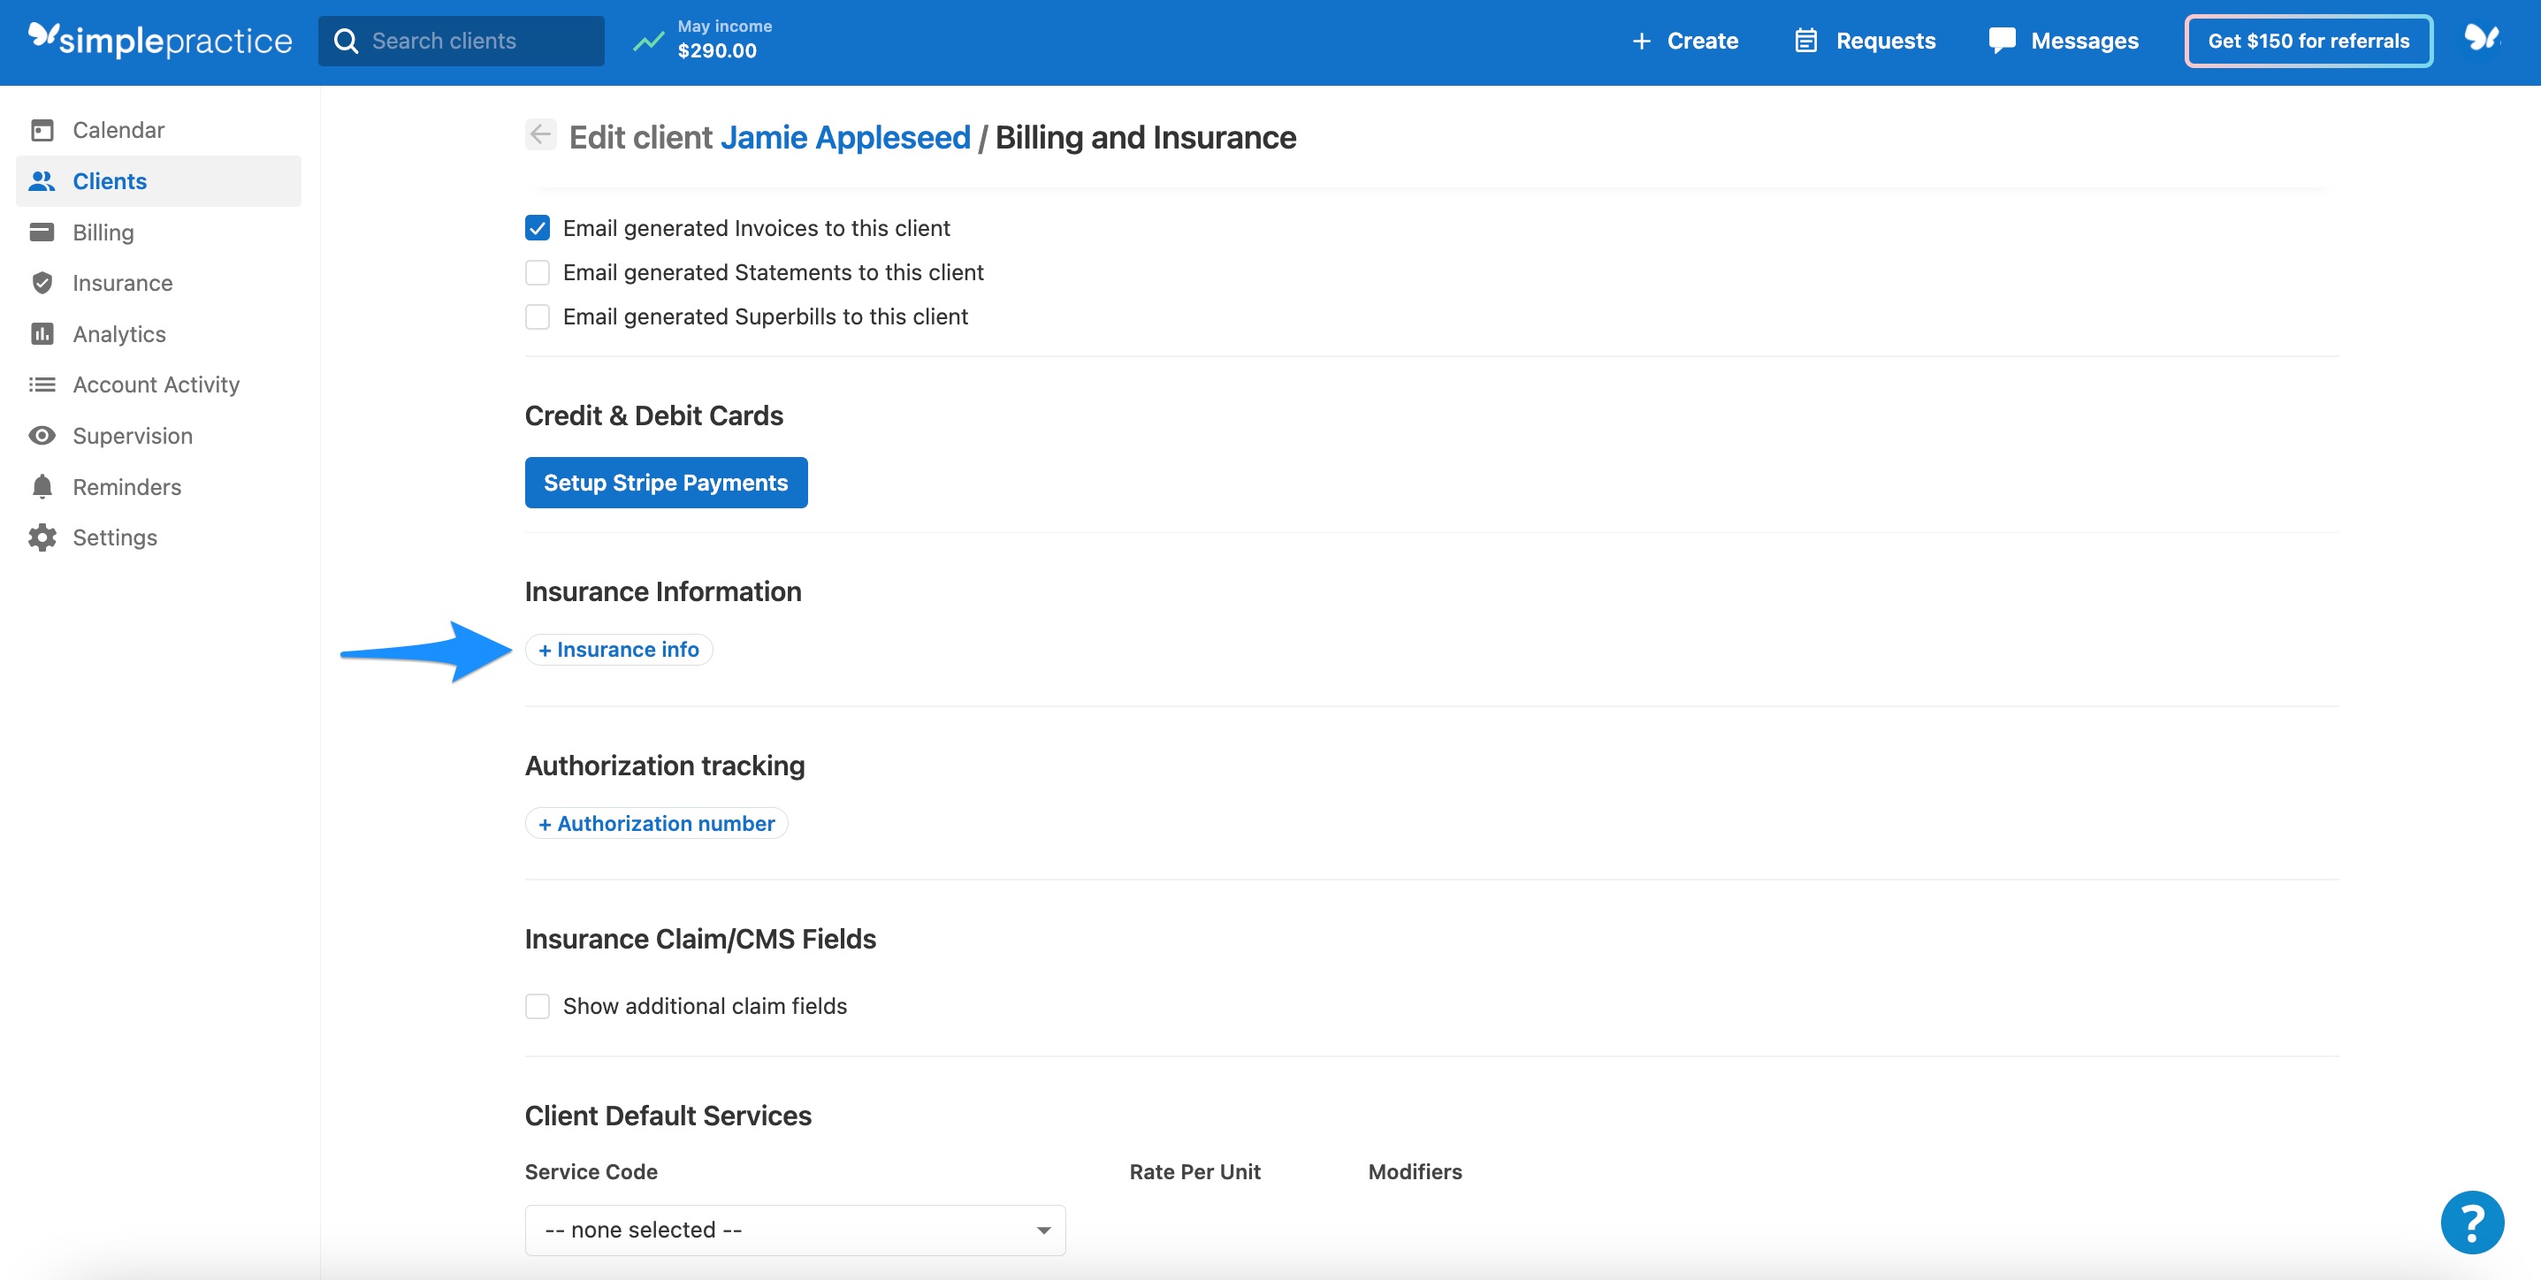Open the Billing icon in the sidebar
This screenshot has height=1280, width=2541.
point(42,232)
